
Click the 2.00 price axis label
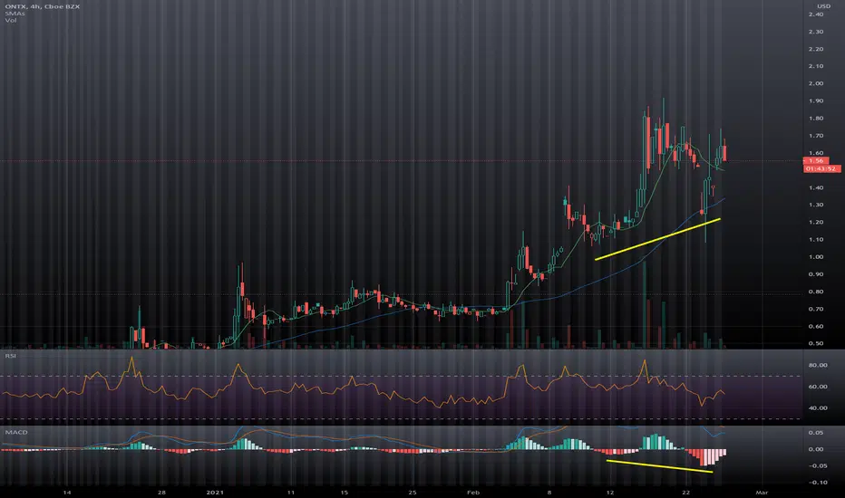coord(816,83)
